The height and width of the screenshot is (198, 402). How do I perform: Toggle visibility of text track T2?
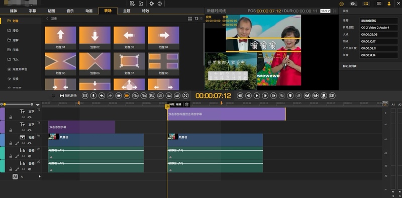[30, 117]
